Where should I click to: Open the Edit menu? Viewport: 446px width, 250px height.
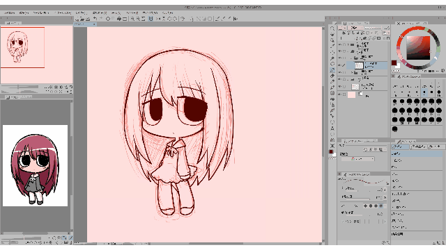tap(24, 12)
